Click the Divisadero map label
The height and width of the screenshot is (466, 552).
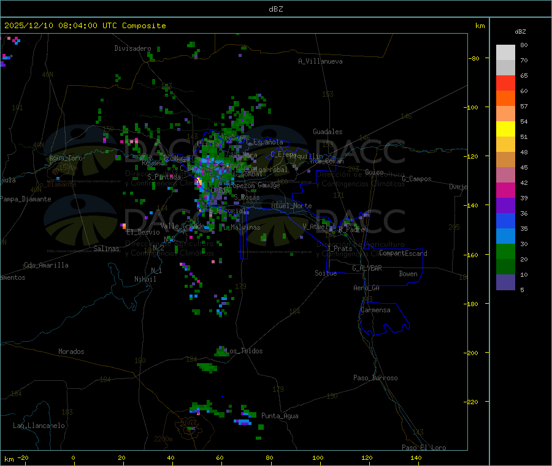point(132,48)
